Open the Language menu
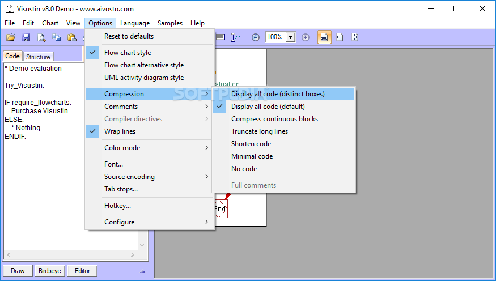Viewport: 496px width, 281px height. tap(135, 23)
